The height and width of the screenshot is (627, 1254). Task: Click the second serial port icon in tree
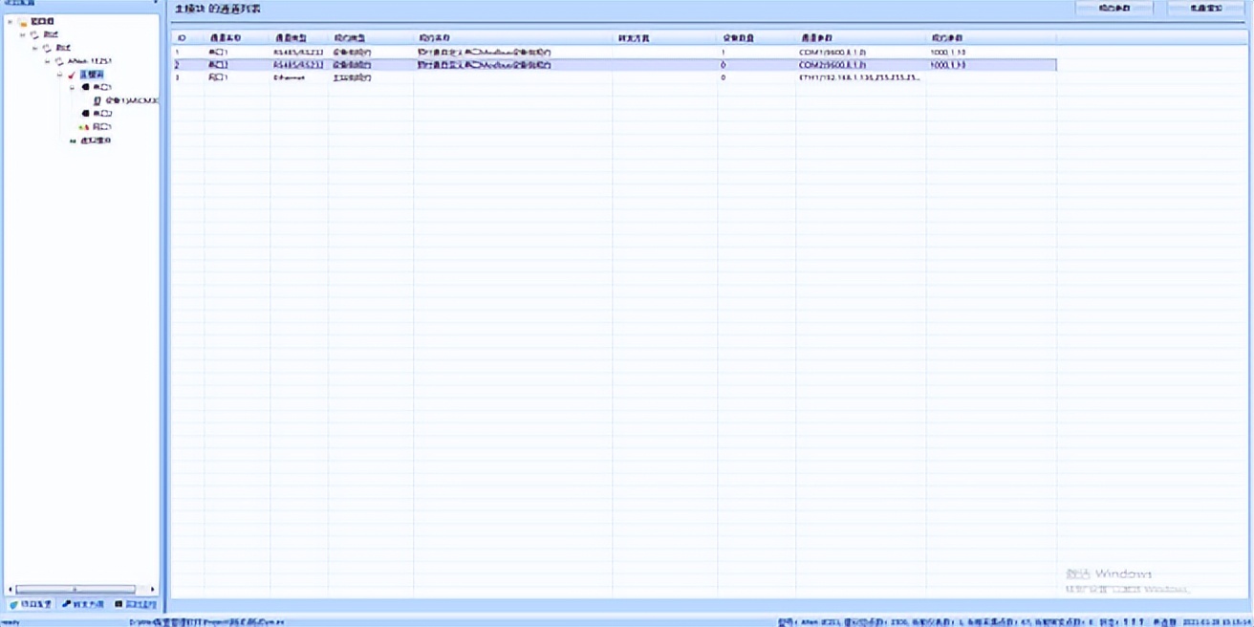click(85, 114)
